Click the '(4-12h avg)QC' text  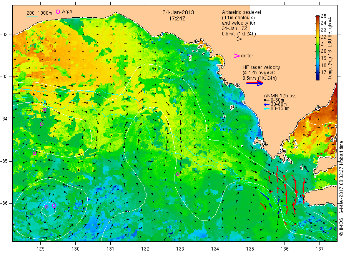[259, 73]
